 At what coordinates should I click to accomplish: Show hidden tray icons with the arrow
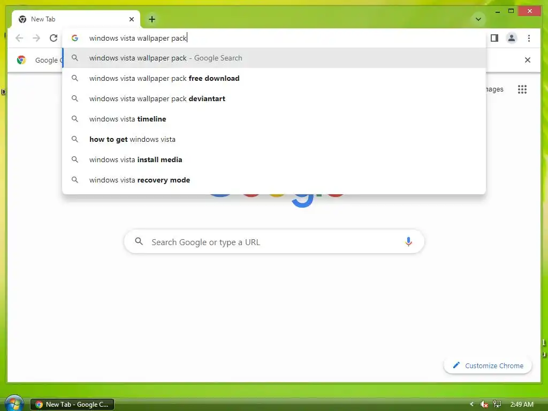pyautogui.click(x=471, y=404)
